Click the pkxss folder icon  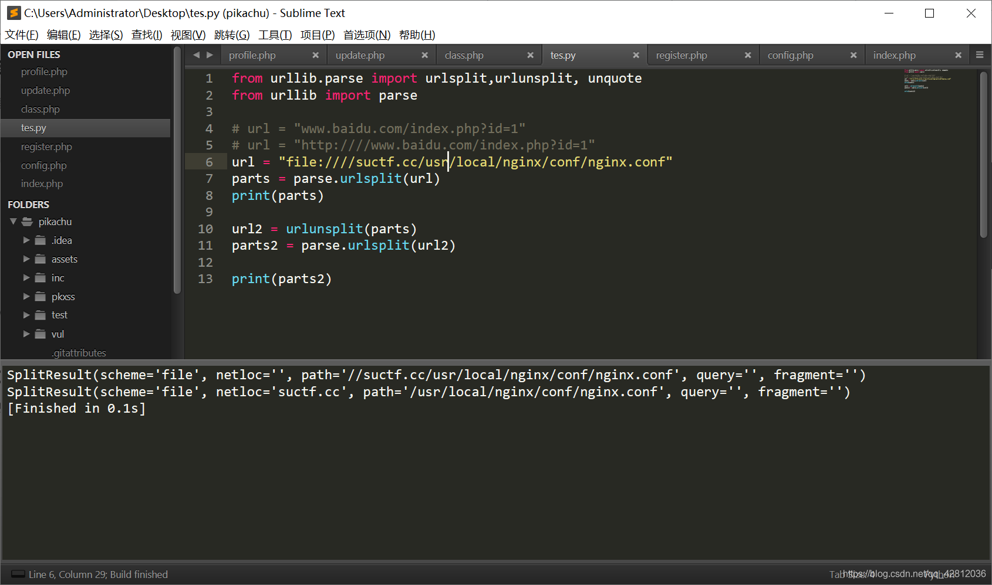(41, 297)
